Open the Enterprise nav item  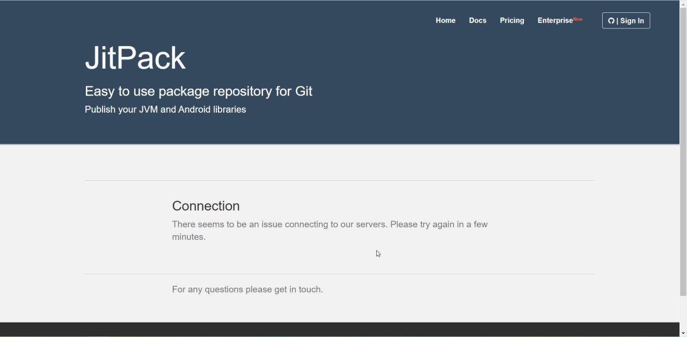click(560, 20)
